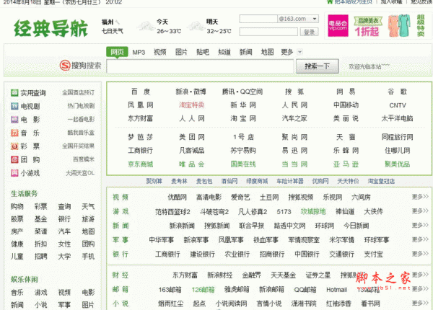Open the 聚划算 link
The width and height of the screenshot is (433, 310).
click(x=154, y=181)
